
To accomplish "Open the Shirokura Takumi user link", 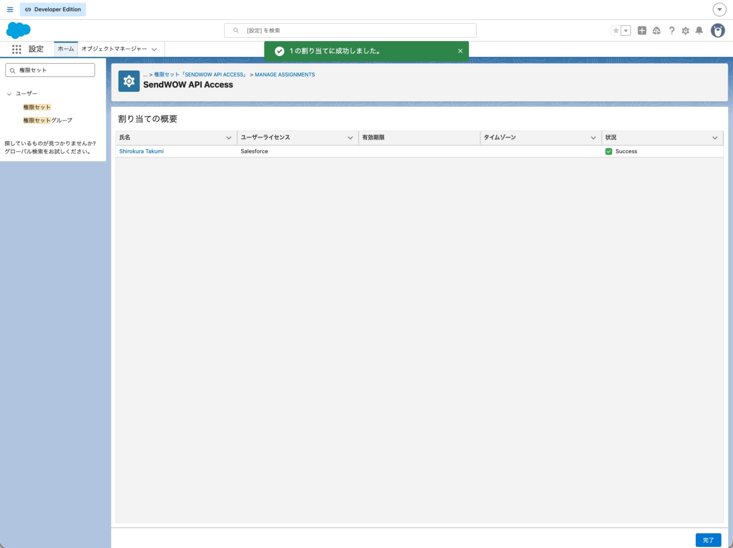I will coord(141,151).
